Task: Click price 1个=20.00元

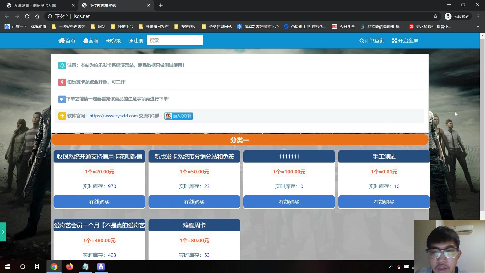Action: click(99, 172)
